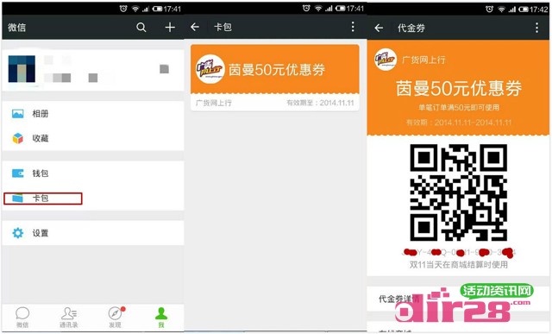Open the profile avatar picture
Viewport: 552px width, 334px height.
click(22, 69)
